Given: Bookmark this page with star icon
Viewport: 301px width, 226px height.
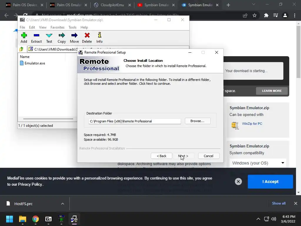Looking at the screenshot, I should pyautogui.click(x=255, y=15).
